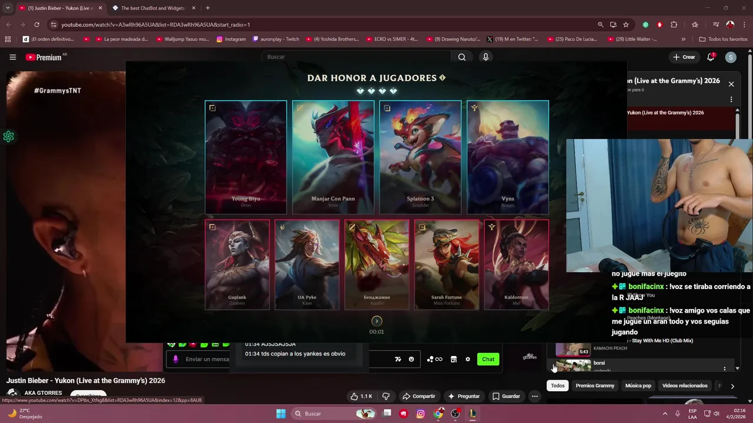
Task: Click the green ChatGPT sidebar icon
Action: click(8, 137)
